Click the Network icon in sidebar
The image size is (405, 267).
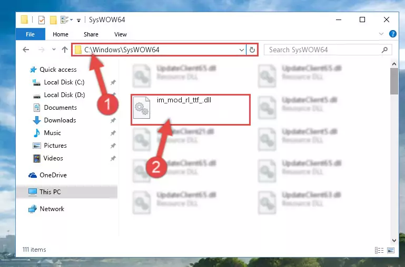click(33, 209)
